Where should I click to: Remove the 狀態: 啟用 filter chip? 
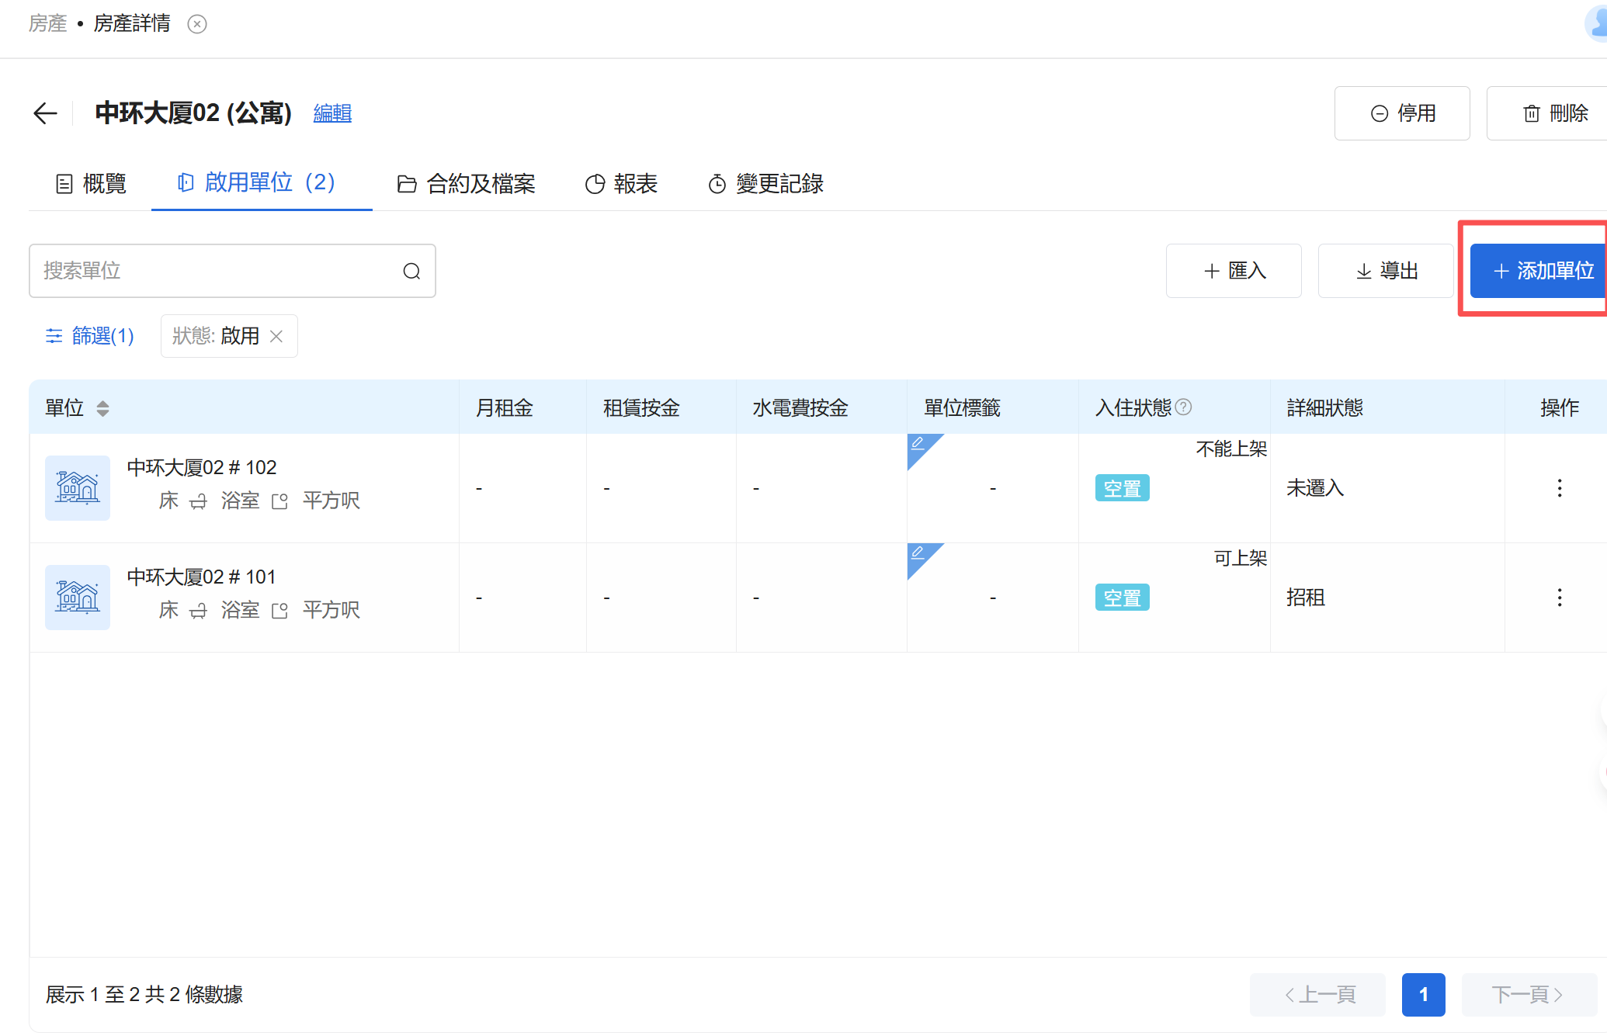pos(276,336)
